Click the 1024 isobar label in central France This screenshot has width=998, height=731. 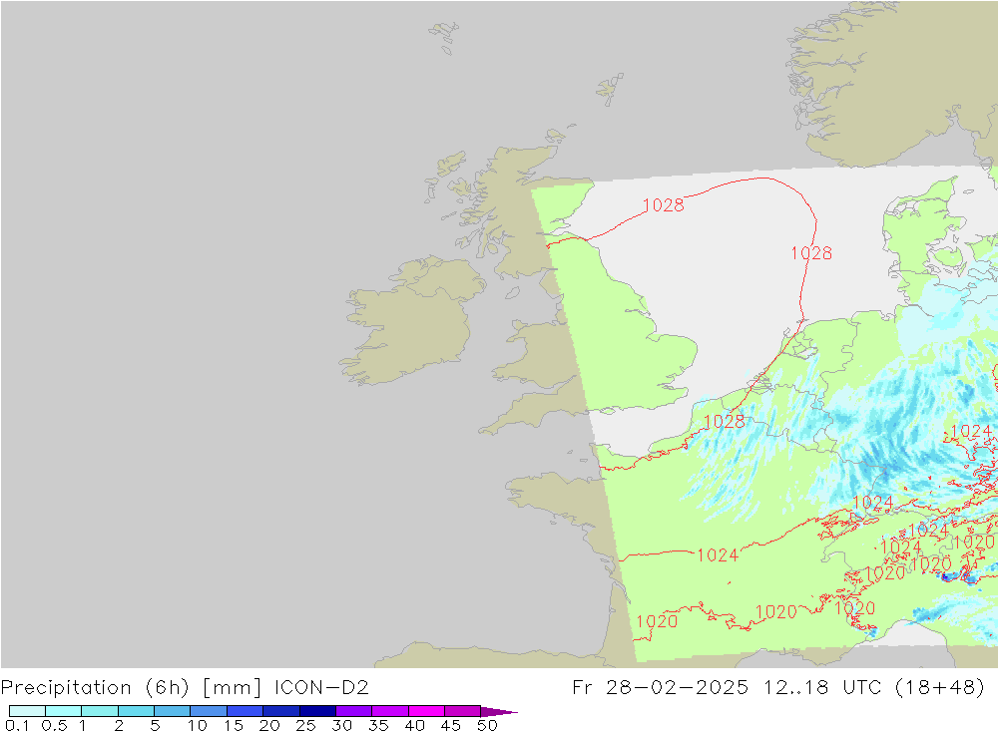(x=718, y=555)
